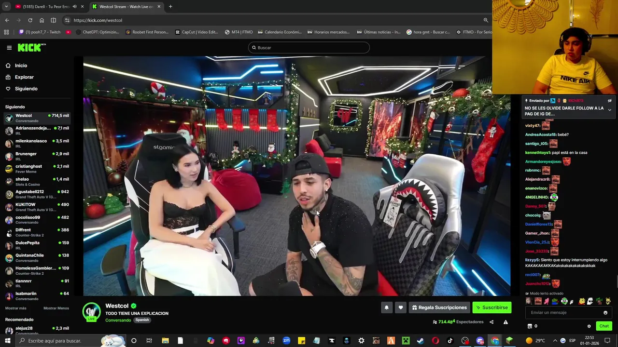This screenshot has height=347, width=618.
Task: Reload the Kick page
Action: [30, 20]
